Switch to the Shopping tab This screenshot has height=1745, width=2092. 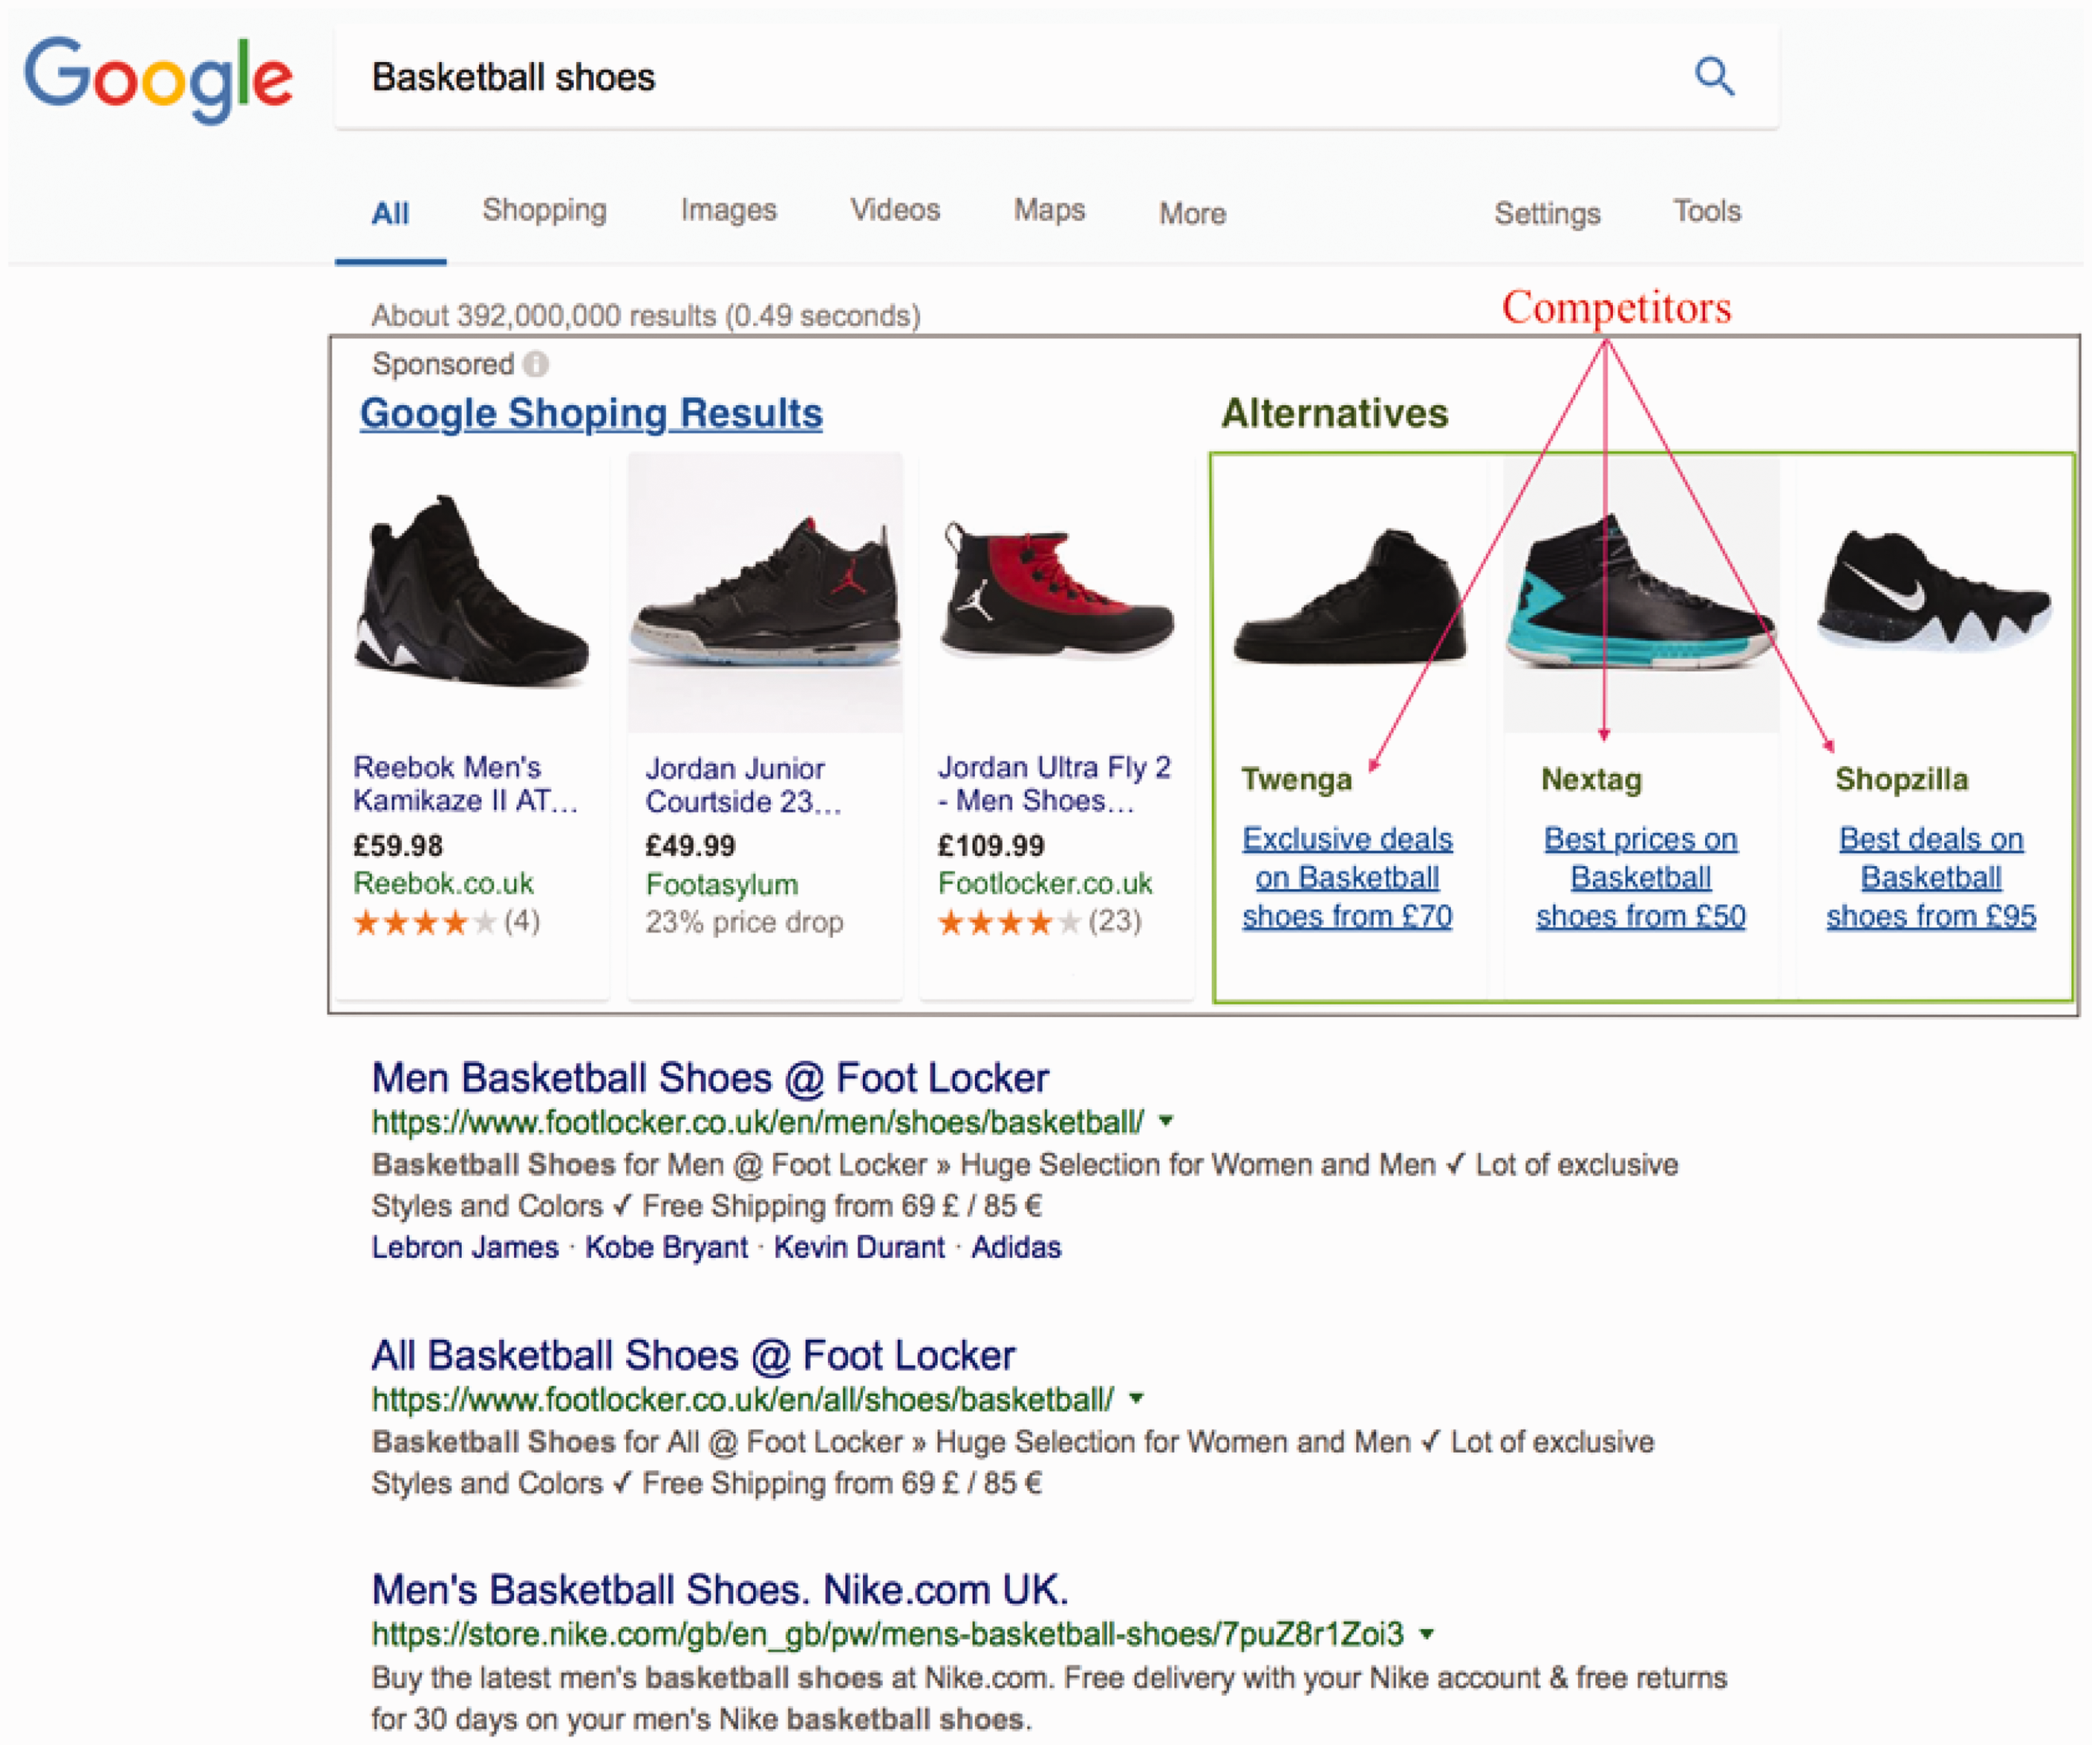pos(544,210)
